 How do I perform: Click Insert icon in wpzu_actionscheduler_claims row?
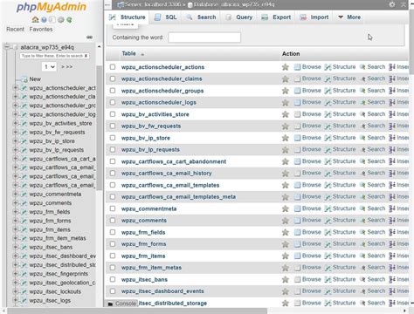(x=392, y=78)
